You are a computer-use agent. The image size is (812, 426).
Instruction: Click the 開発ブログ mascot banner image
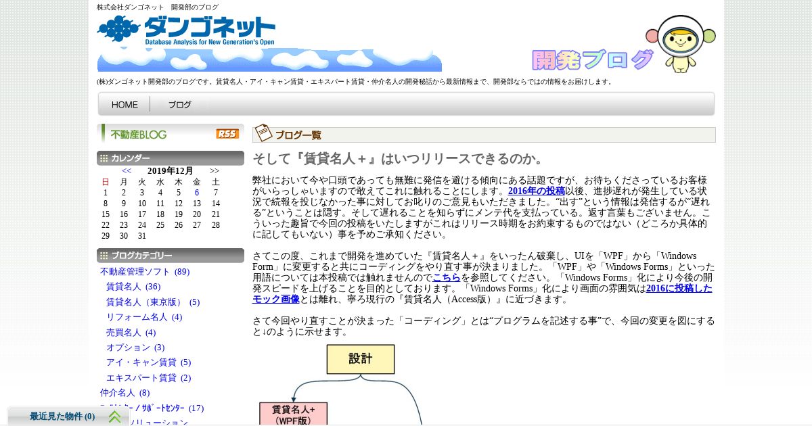click(623, 45)
